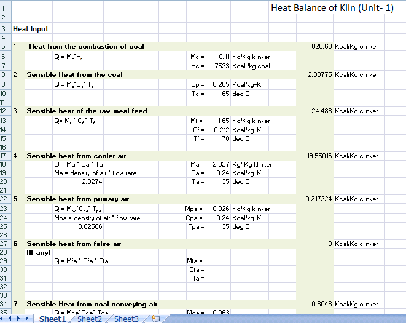Select 'Sensible Heat from the coal' heading
The image size is (406, 323).
point(74,74)
